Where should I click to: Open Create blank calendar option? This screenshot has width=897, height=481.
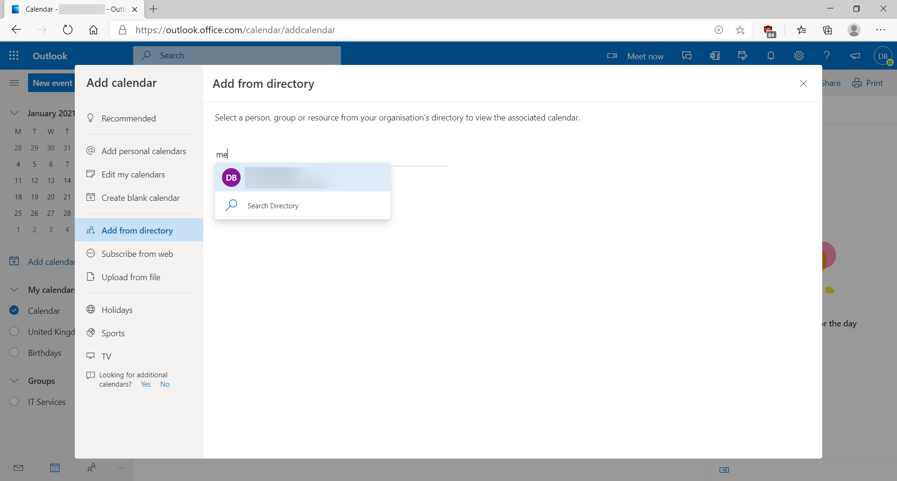coord(140,198)
